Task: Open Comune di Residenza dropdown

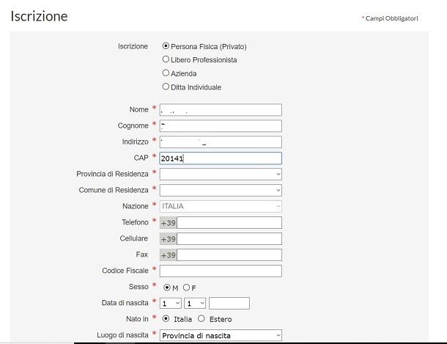Action: (x=221, y=190)
